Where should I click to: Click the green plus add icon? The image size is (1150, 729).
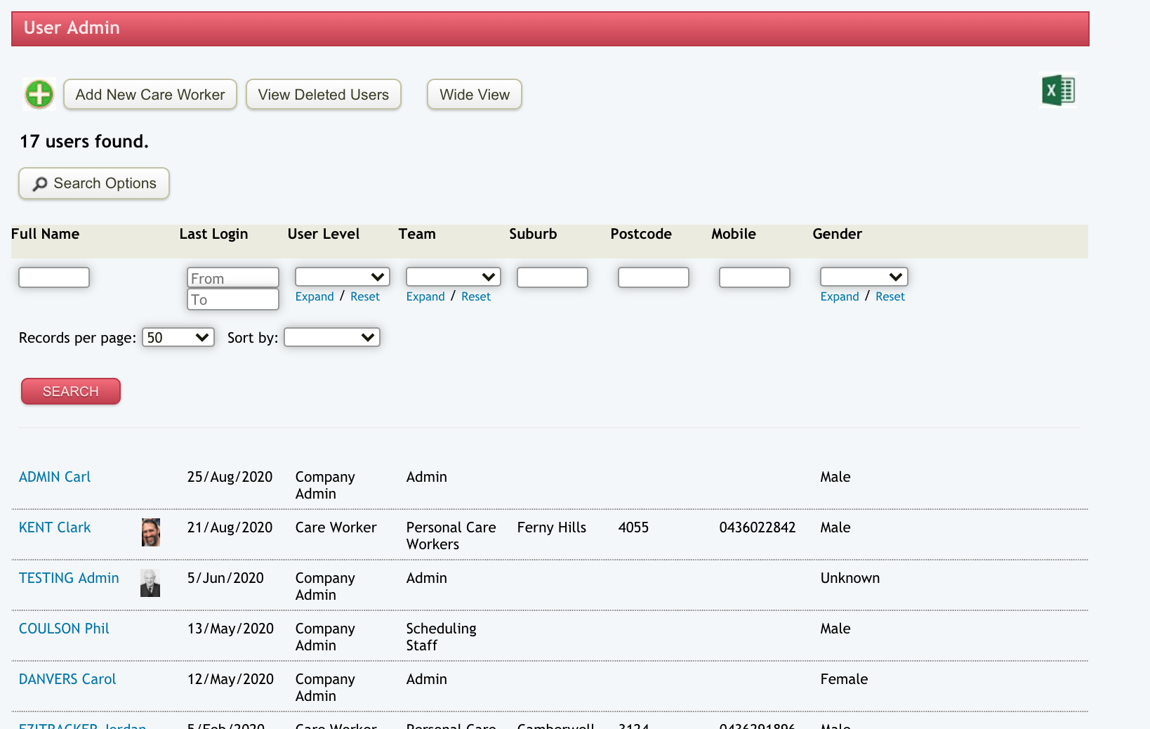[x=39, y=94]
